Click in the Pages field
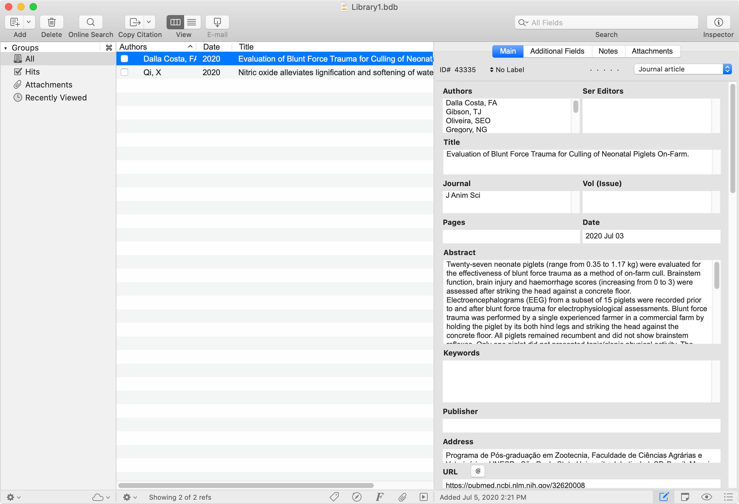 (x=511, y=236)
